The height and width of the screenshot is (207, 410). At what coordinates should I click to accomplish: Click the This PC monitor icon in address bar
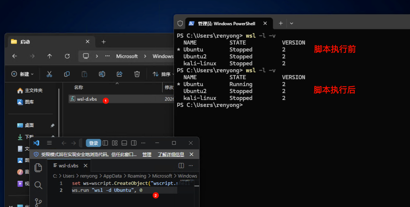click(86, 56)
